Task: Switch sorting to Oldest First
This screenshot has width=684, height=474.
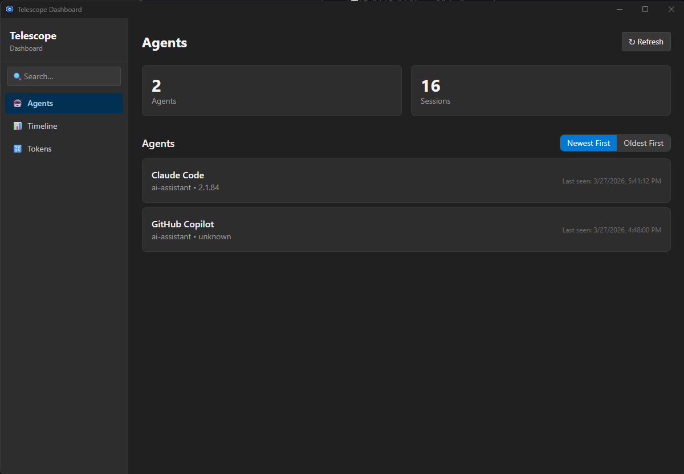Action: tap(643, 143)
